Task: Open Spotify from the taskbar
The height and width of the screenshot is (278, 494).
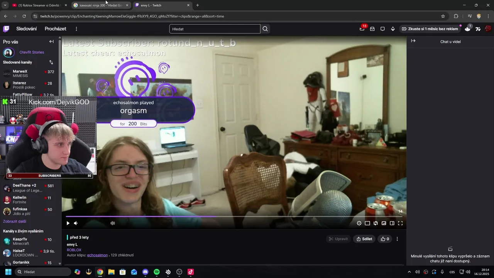Action: click(157, 272)
